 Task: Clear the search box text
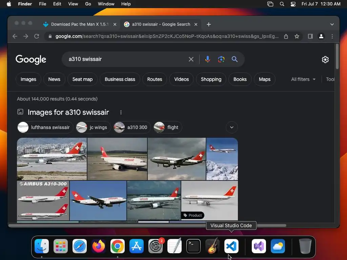point(191,59)
